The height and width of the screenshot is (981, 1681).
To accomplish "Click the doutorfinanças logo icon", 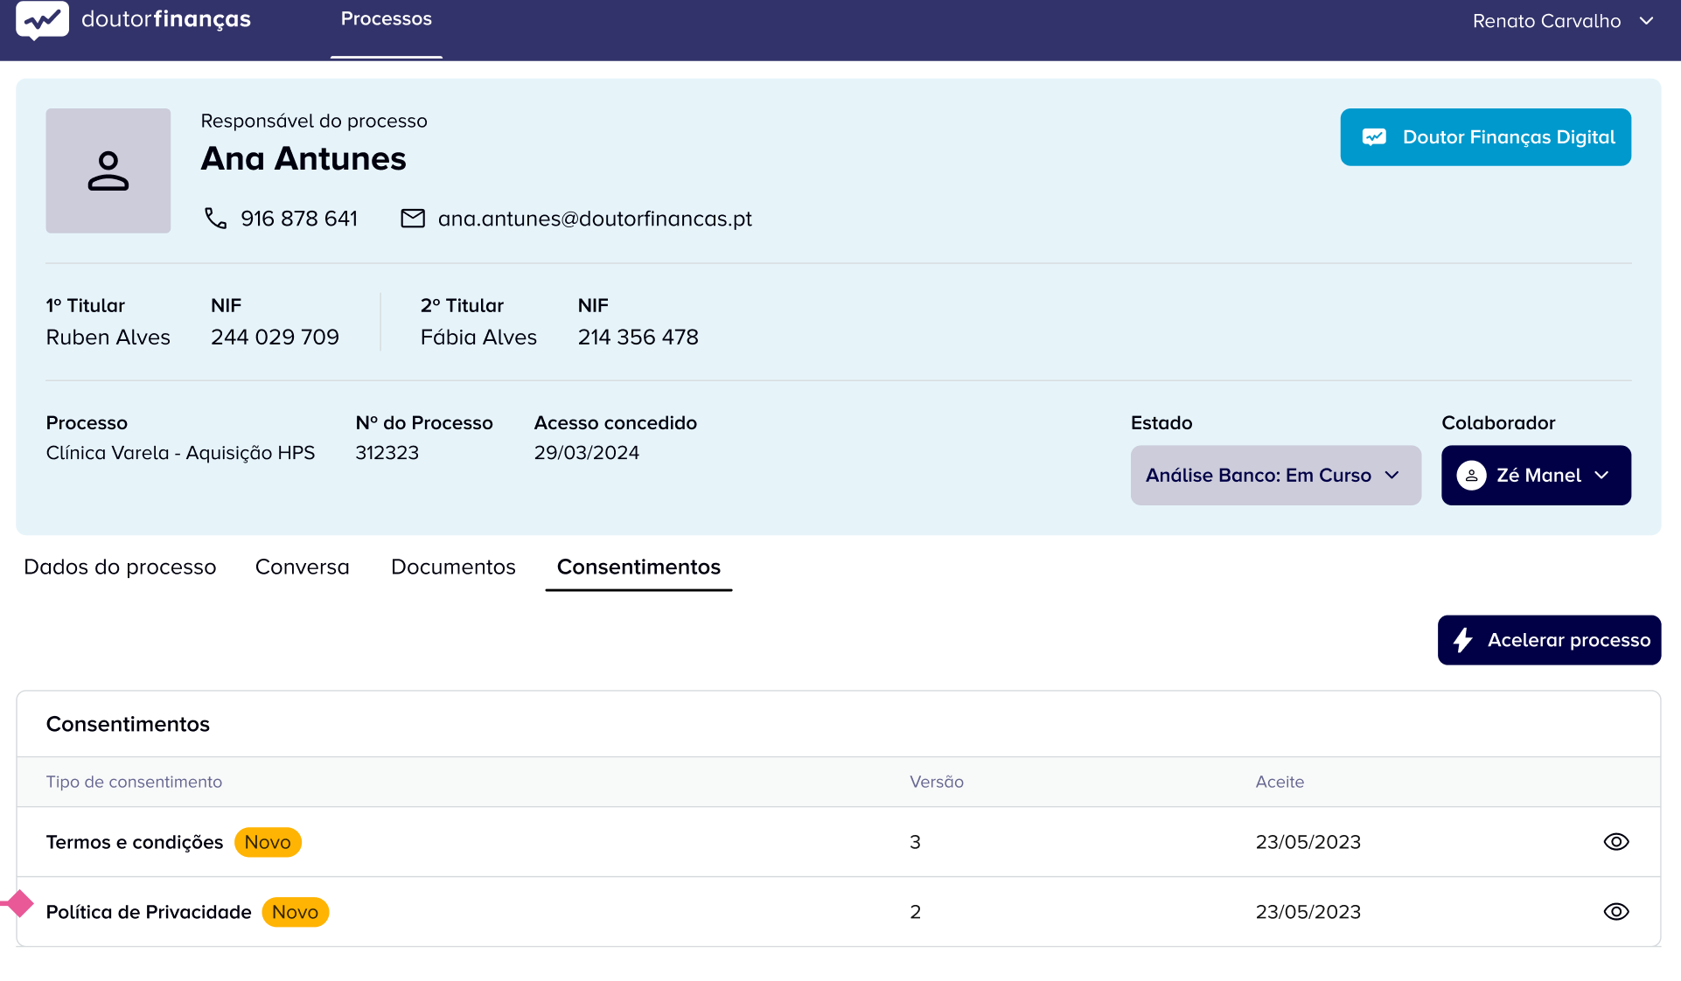I will [42, 19].
